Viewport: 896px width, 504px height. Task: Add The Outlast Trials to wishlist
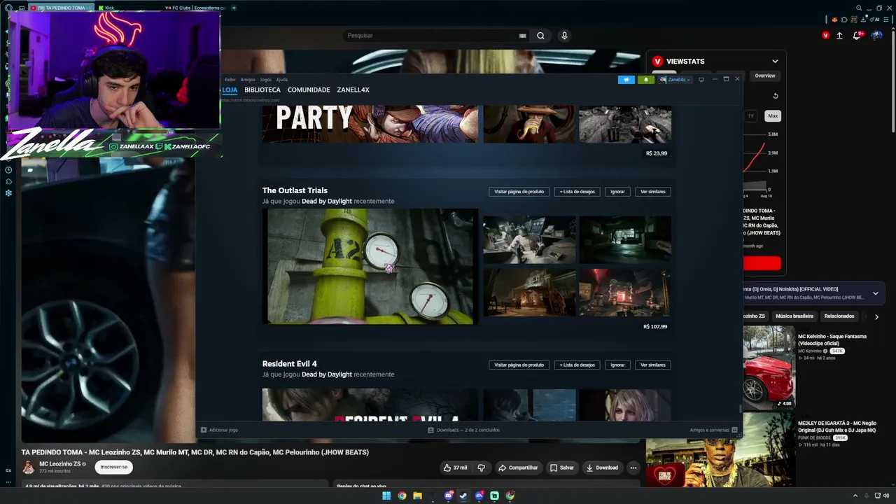[577, 191]
